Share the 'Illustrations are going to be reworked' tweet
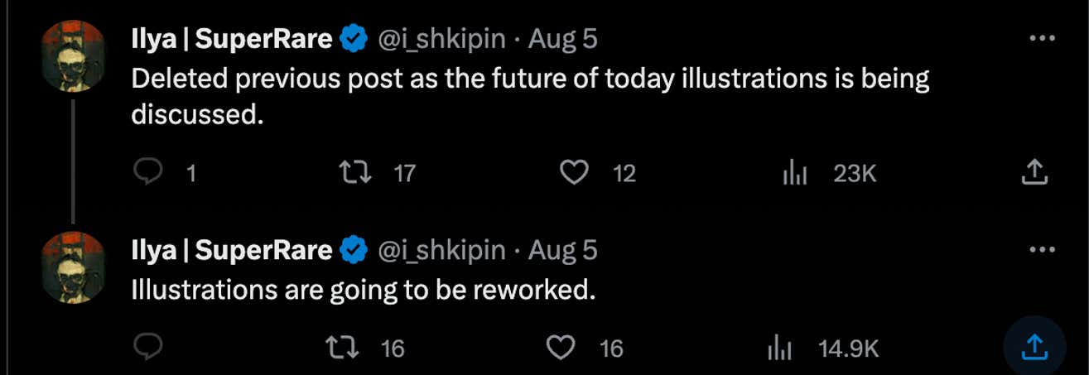Screen dimensions: 1089x375 1034,348
